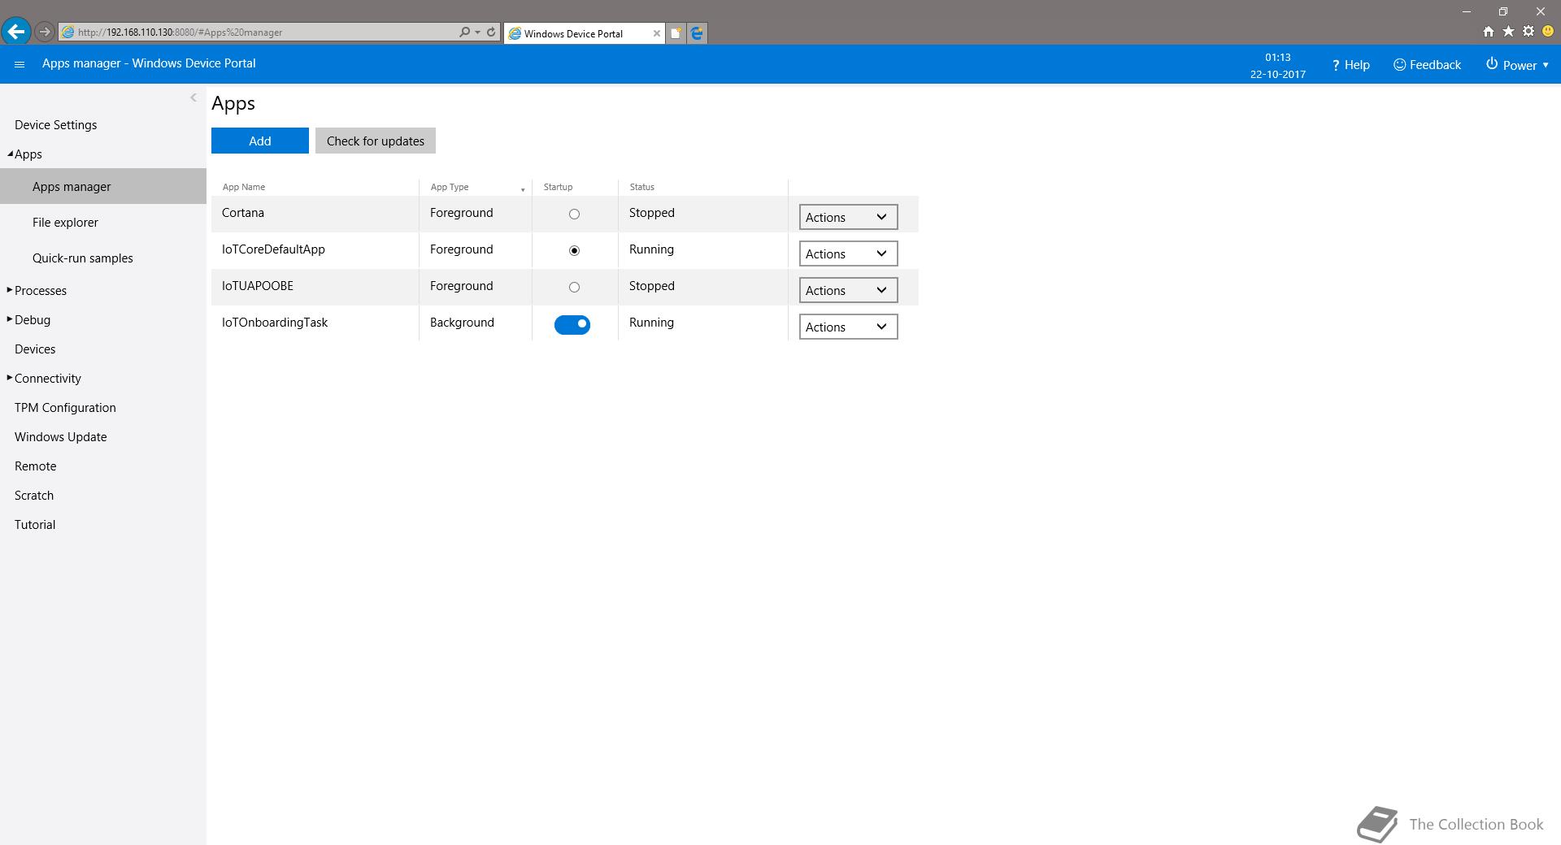Open the Feedback link in the header
This screenshot has height=845, width=1561.
1427,65
